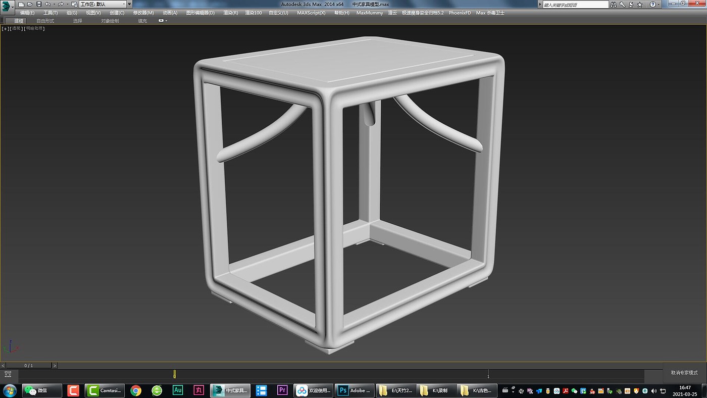Viewport: 707px width, 398px height.
Task: Click the New Scene icon
Action: point(21,4)
